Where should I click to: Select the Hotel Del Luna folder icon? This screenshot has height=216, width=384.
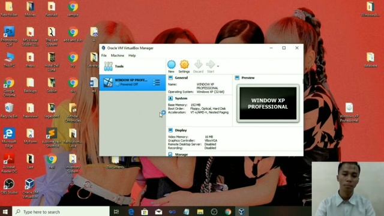(x=52, y=62)
